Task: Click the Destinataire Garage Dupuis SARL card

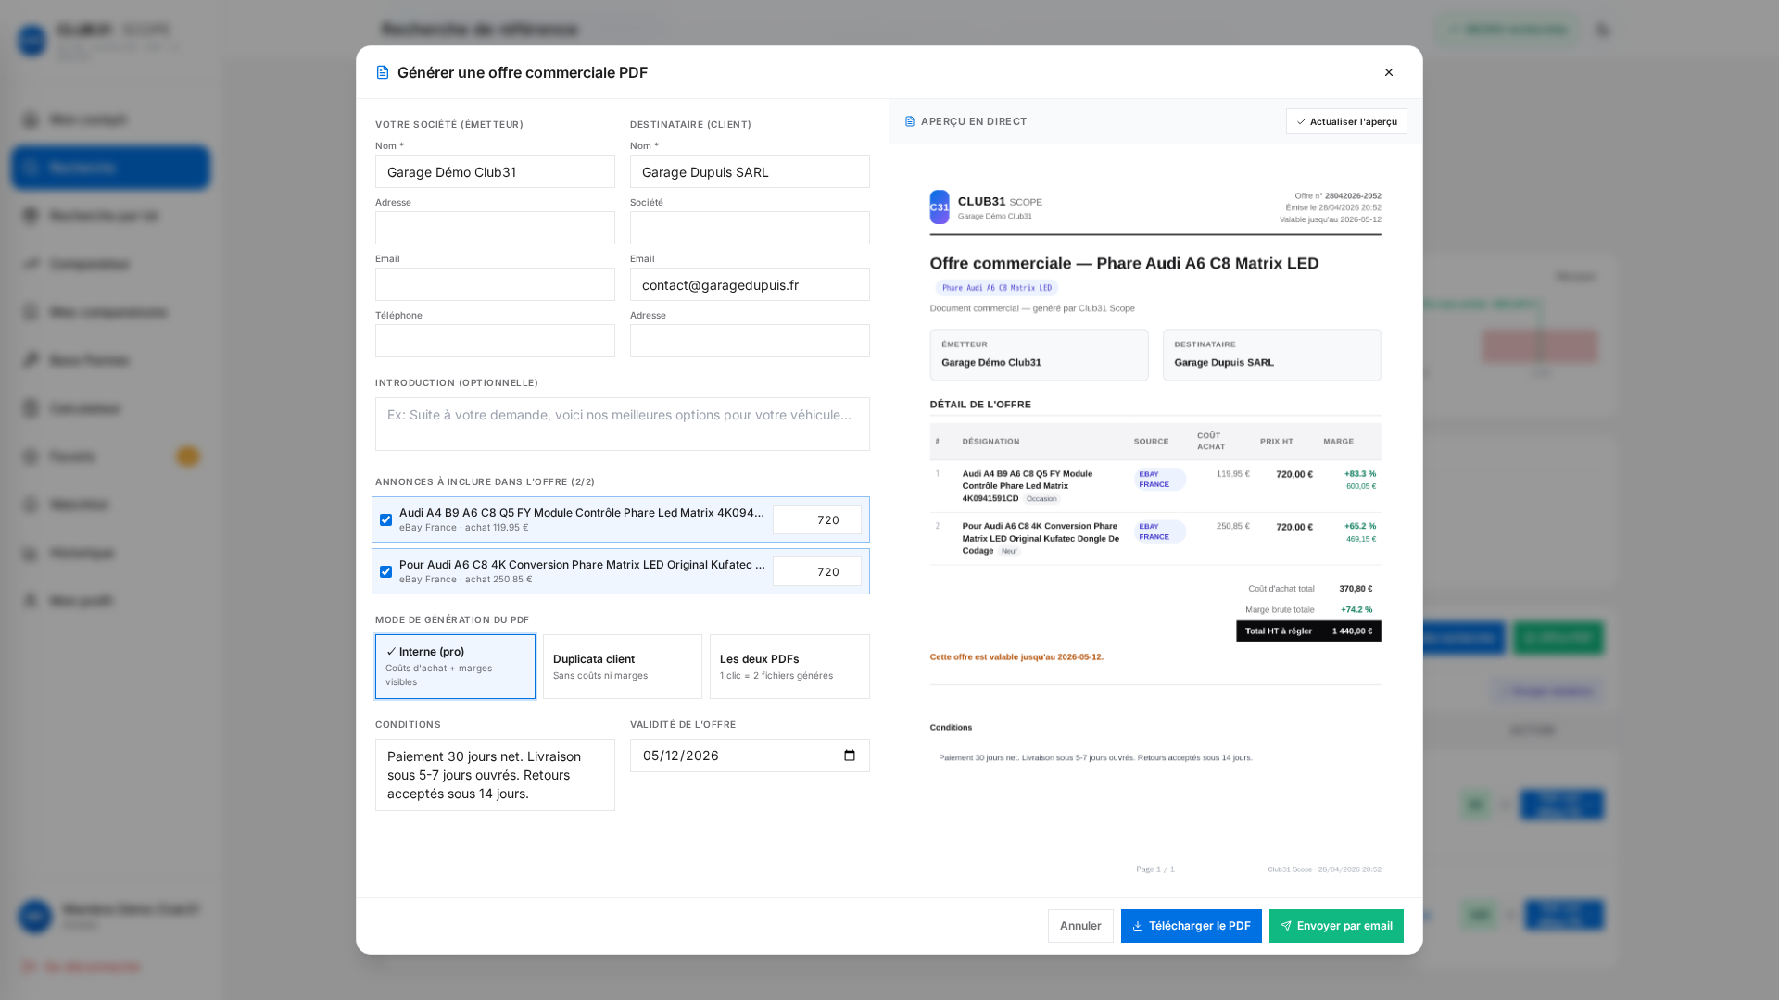Action: (1272, 355)
